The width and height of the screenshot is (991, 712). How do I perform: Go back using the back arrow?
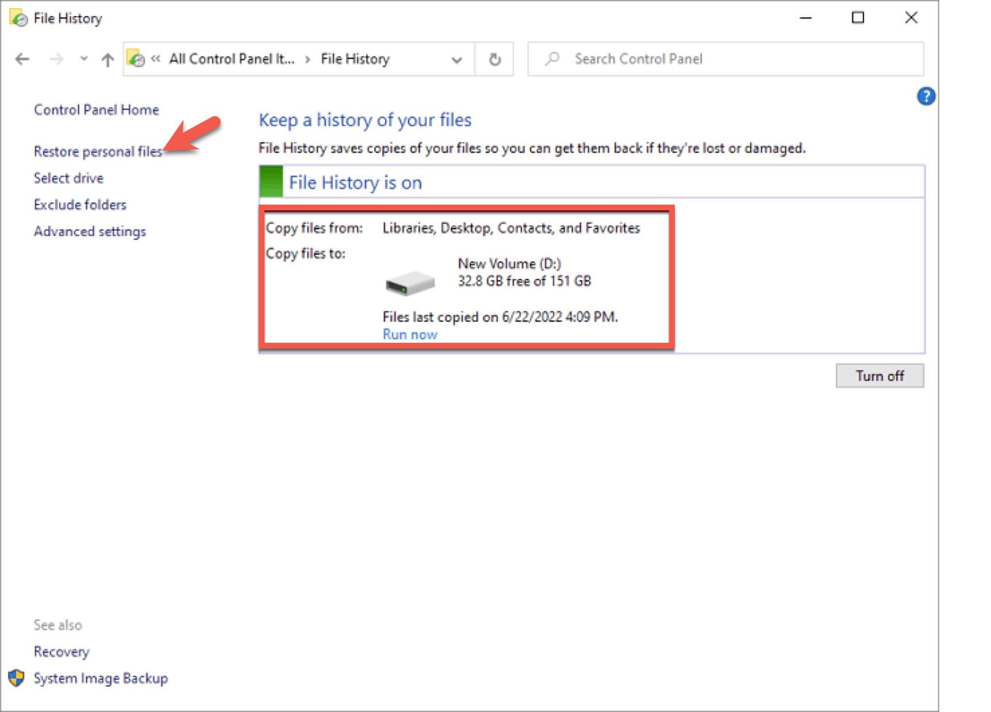(x=22, y=59)
